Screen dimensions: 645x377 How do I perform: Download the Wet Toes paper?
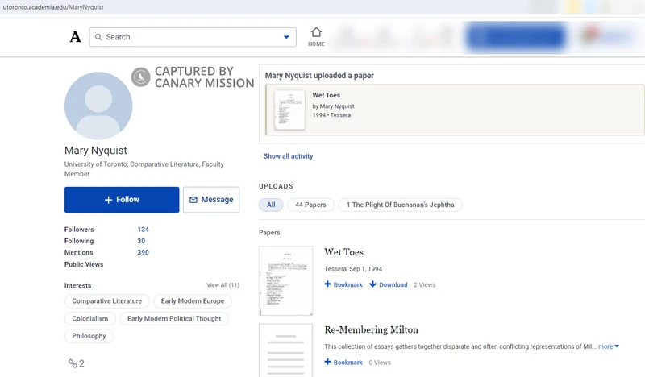coord(389,284)
